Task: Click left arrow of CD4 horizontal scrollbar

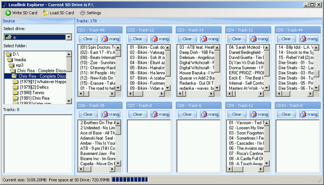Action: [x=230, y=94]
